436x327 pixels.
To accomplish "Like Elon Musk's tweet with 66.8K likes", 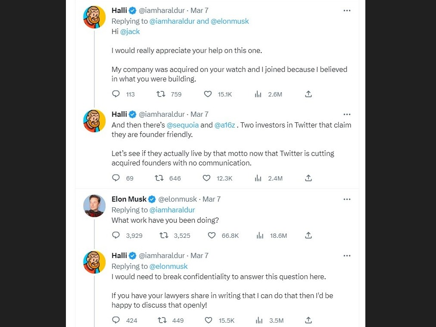I will (x=212, y=235).
